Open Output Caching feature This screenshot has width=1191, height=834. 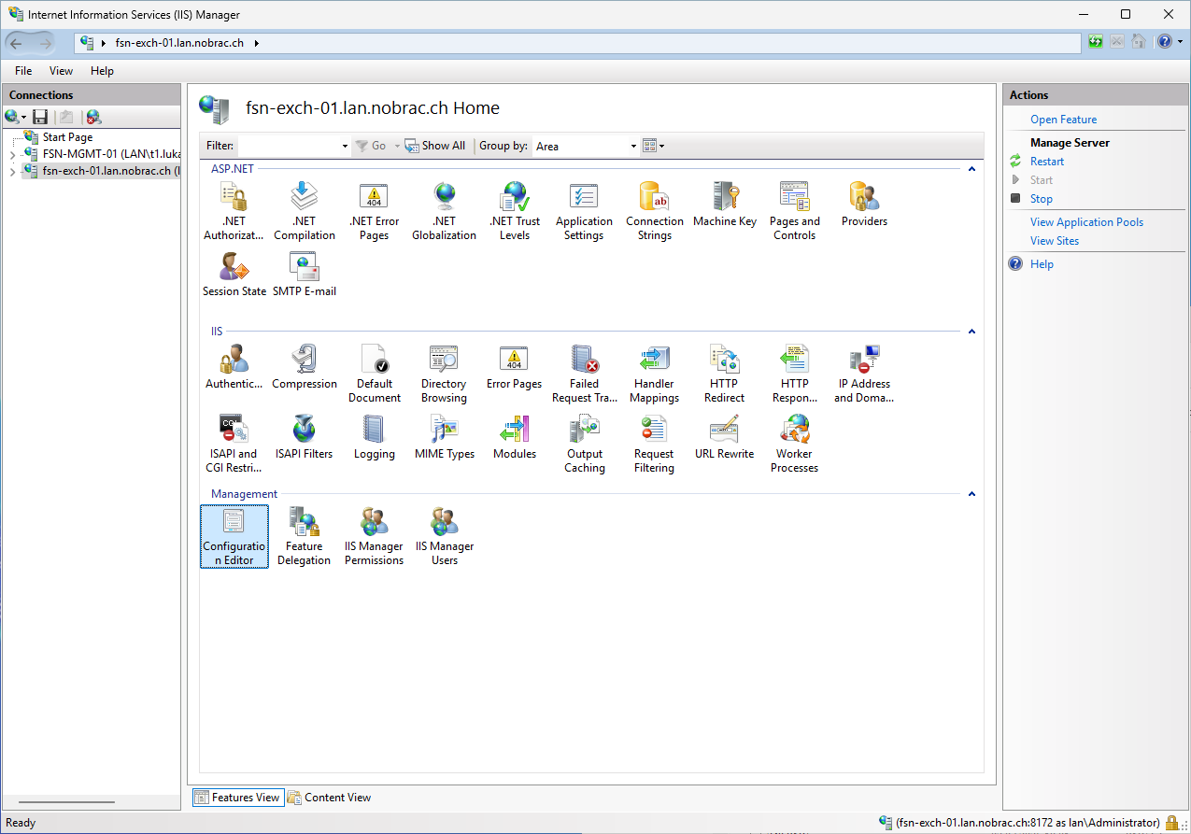point(584,444)
